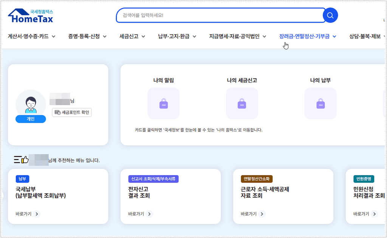Viewport: 387px width, 238px height.
Task: Click the lock icon under 나의 세금신고
Action: coord(242,103)
